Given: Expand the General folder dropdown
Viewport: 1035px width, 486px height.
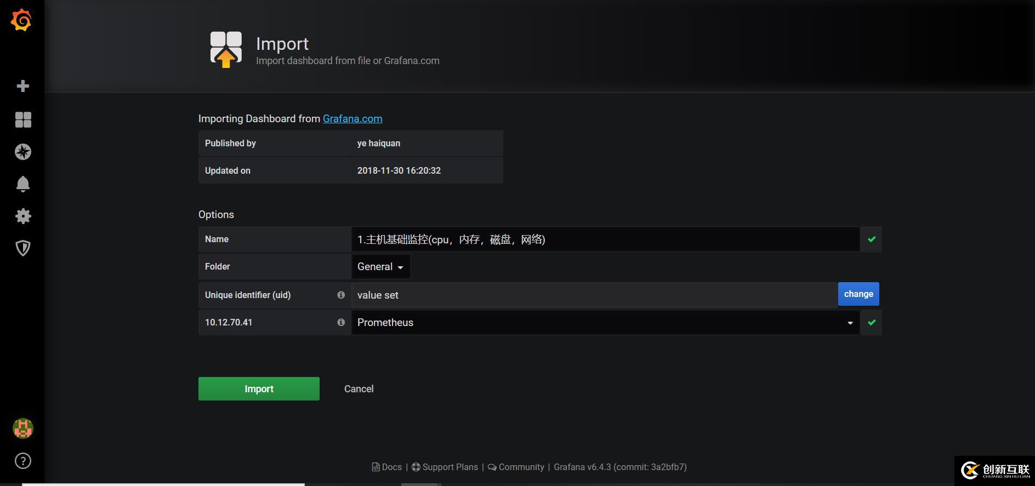Looking at the screenshot, I should (380, 267).
